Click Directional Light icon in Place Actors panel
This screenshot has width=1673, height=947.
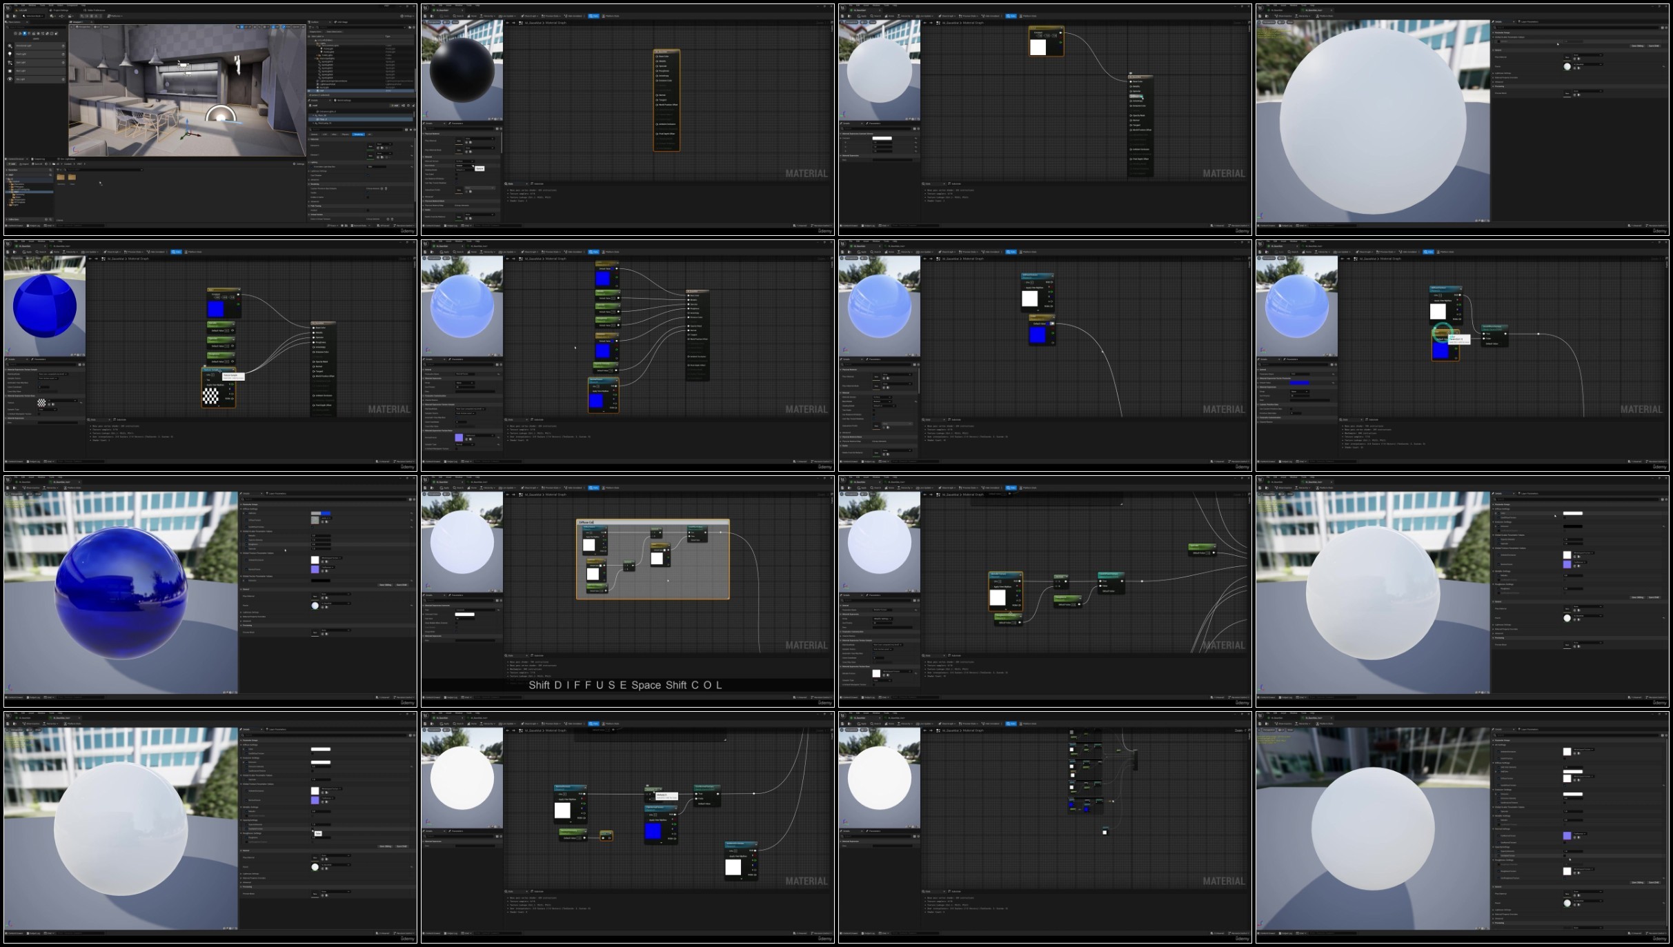click(x=10, y=46)
